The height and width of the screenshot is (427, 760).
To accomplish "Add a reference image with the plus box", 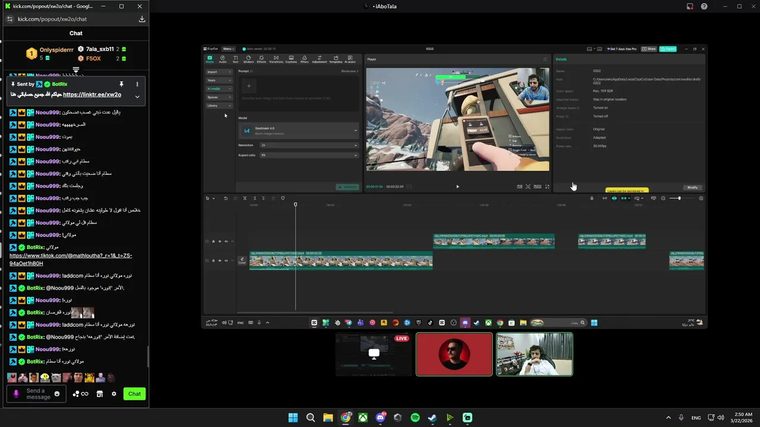I will click(249, 86).
